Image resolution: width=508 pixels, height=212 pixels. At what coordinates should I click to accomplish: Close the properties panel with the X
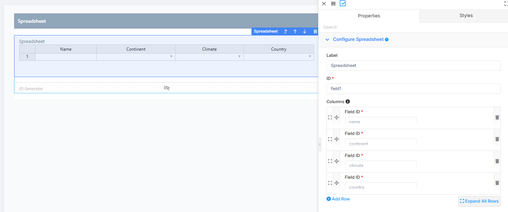tap(324, 4)
